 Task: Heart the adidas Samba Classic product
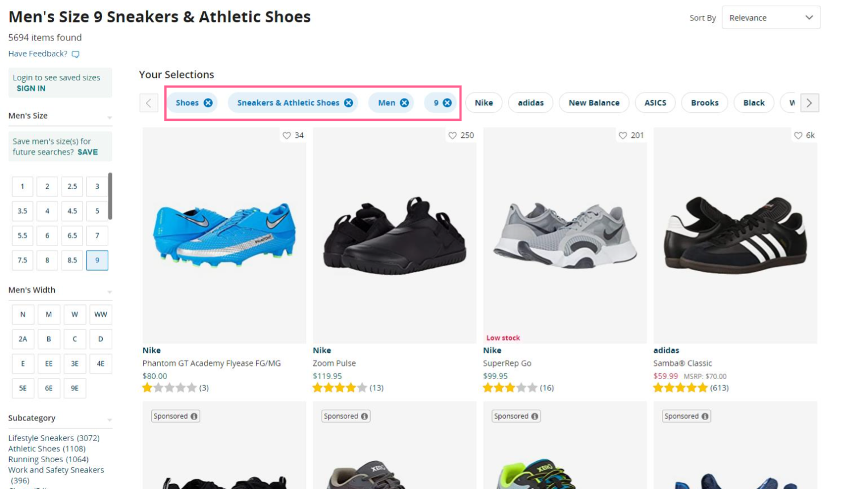798,136
